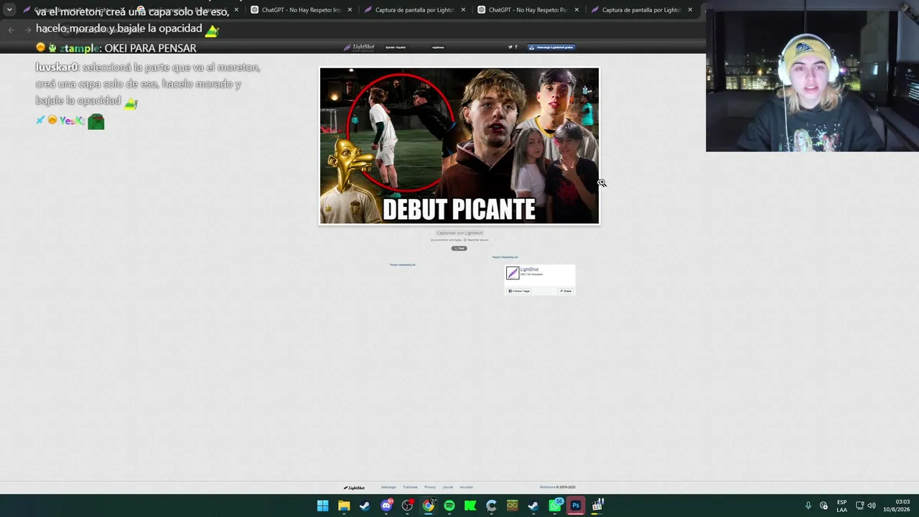
Task: Click the LightShot logo in the footer
Action: [x=354, y=488]
